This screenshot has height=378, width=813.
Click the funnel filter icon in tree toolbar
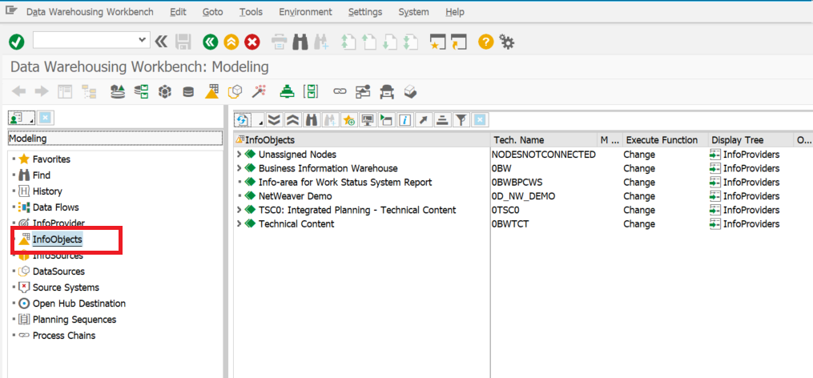pos(461,120)
